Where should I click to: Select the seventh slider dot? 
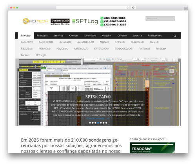point(106,123)
